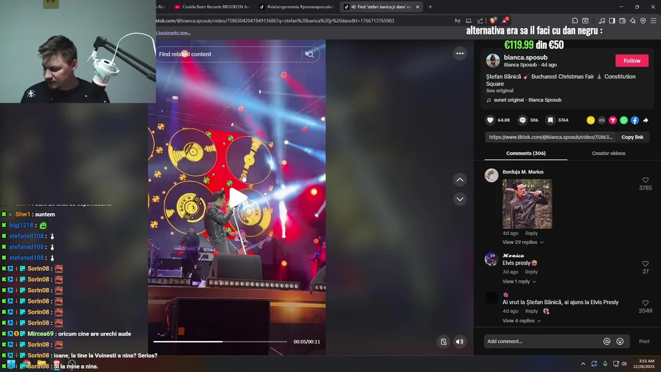The height and width of the screenshot is (372, 661).
Task: Mute the TikTok video sound
Action: [460, 342]
